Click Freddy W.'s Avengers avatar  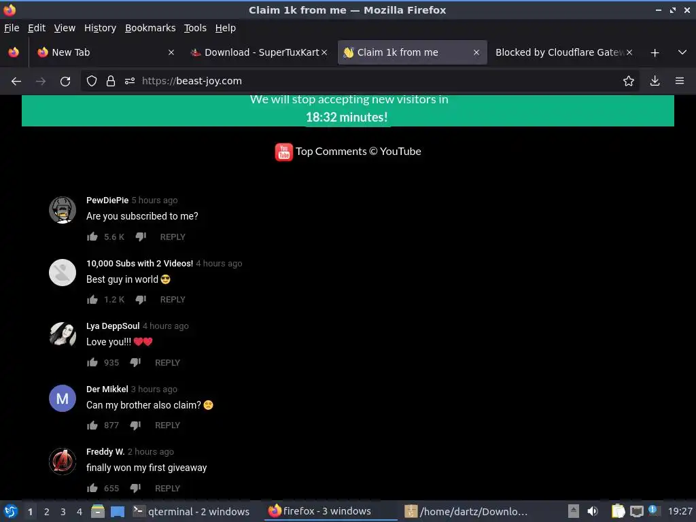[63, 462]
